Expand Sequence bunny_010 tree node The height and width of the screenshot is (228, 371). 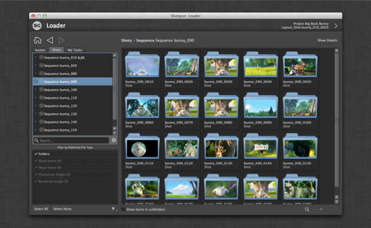pos(36,58)
